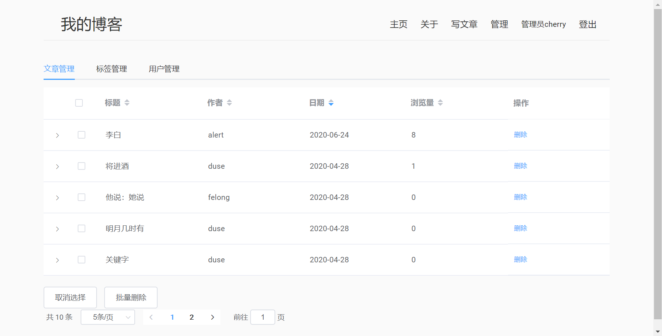
Task: Toggle the select-all checkbox in header
Action: 79,103
